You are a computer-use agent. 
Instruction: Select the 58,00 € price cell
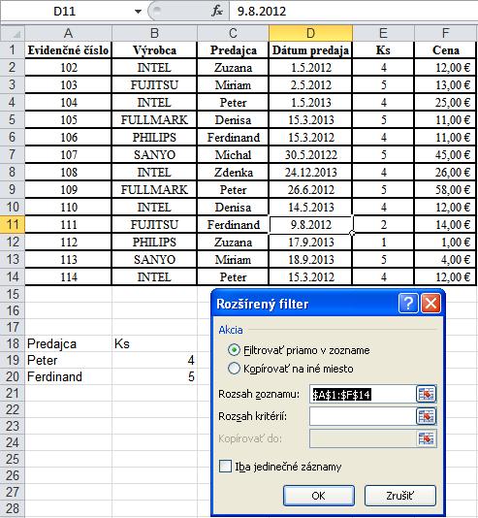pyautogui.click(x=446, y=190)
